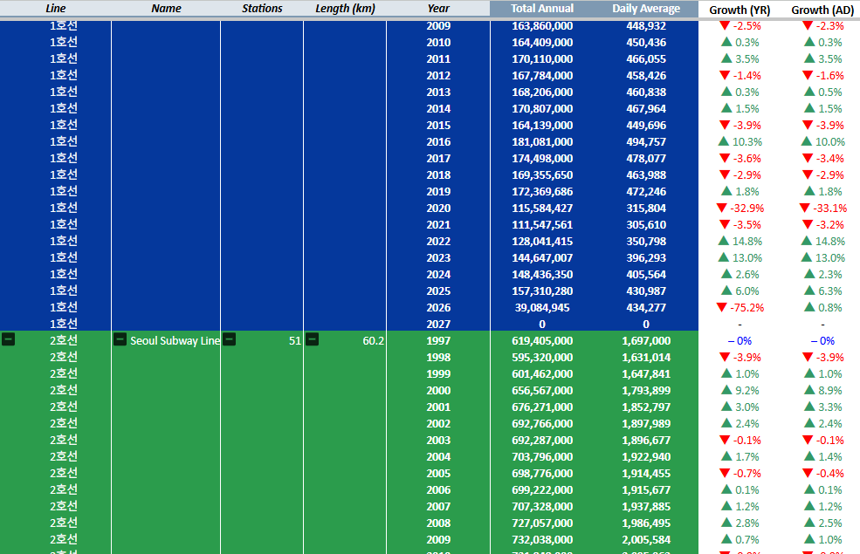Select the 2호선 cell in the 1997 row
This screenshot has height=554, width=860.
(64, 340)
